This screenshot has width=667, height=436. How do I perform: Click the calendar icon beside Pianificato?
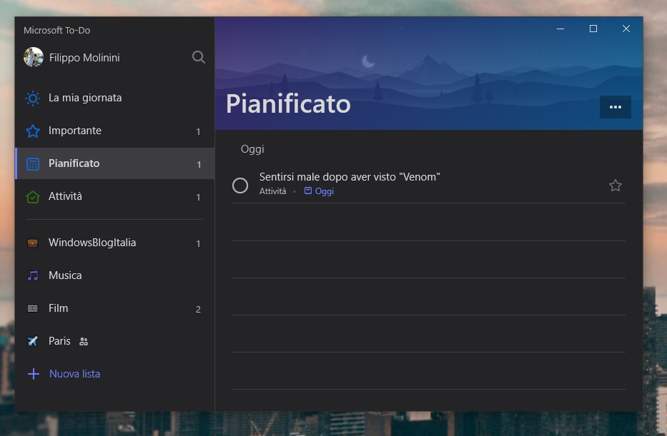pyautogui.click(x=33, y=164)
